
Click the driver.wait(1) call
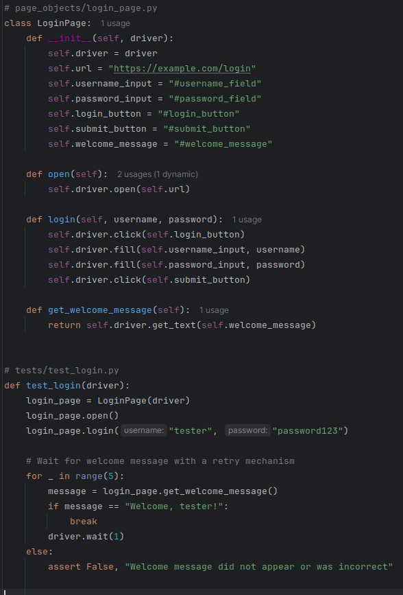86,536
